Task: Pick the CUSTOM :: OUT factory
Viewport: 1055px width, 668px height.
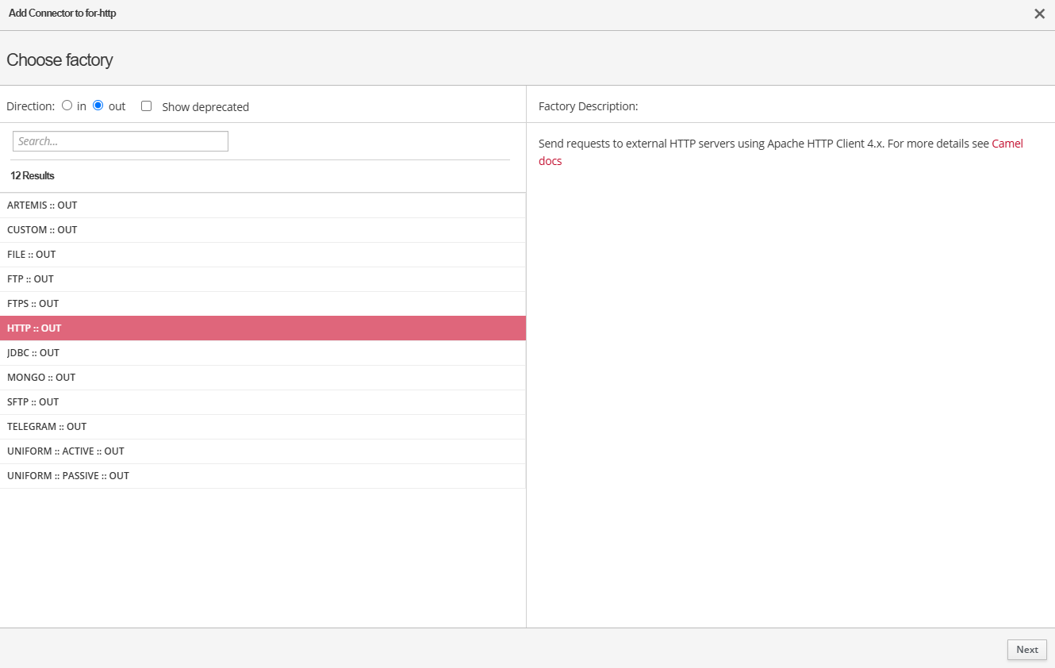Action: coord(42,230)
